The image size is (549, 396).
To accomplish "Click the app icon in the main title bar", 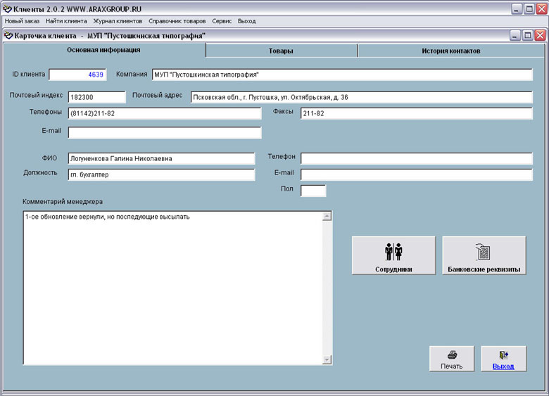I will (x=8, y=8).
